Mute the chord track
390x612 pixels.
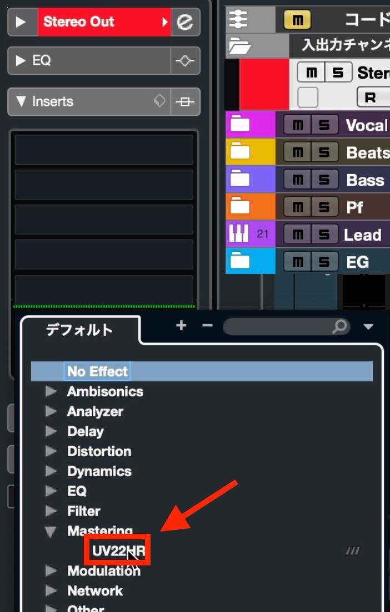297,19
